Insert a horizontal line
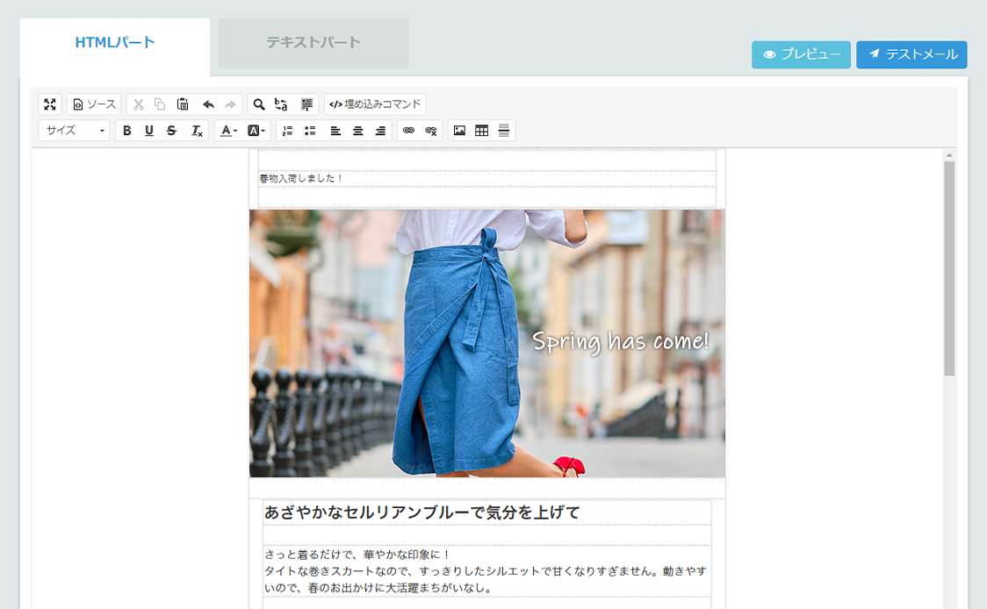 click(x=504, y=131)
